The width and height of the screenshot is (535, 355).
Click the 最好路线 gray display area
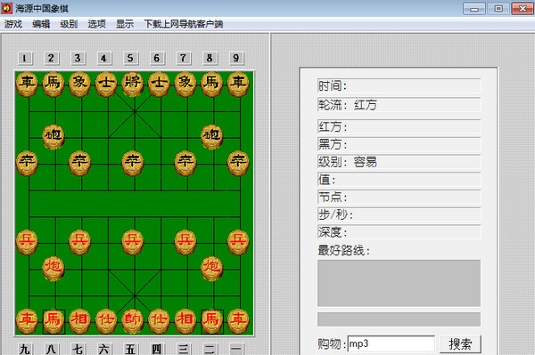coord(399,283)
